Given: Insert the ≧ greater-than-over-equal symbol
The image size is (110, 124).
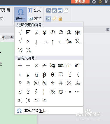Looking at the screenshot, I should click(x=44, y=100).
